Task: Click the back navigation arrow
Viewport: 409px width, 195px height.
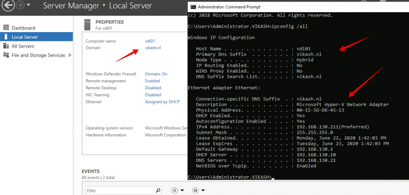Action: [9, 6]
